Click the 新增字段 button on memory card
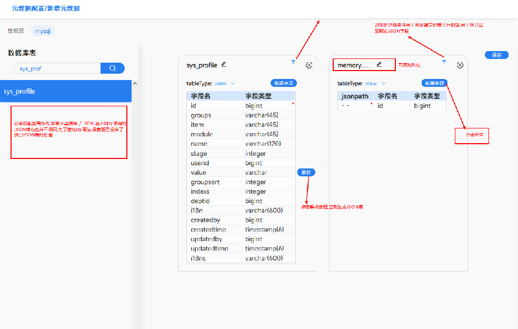518x329 pixels. tap(434, 83)
